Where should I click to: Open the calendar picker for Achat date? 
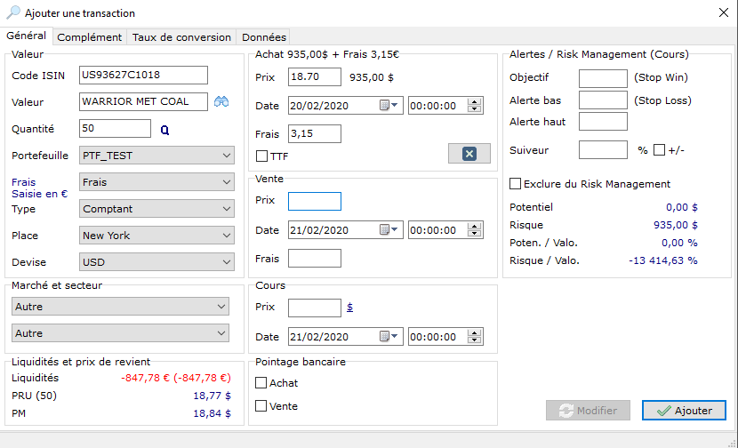389,106
